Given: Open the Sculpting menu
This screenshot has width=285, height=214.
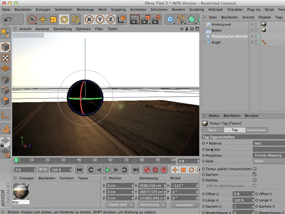Looking at the screenshot, I should point(197,10).
